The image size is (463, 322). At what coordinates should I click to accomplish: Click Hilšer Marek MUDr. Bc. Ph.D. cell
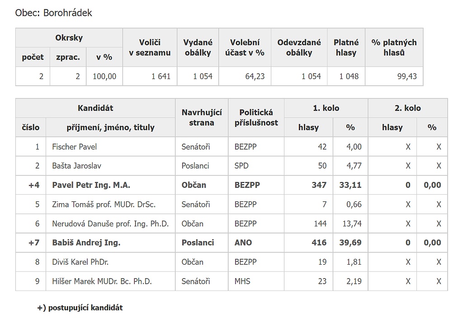110,281
